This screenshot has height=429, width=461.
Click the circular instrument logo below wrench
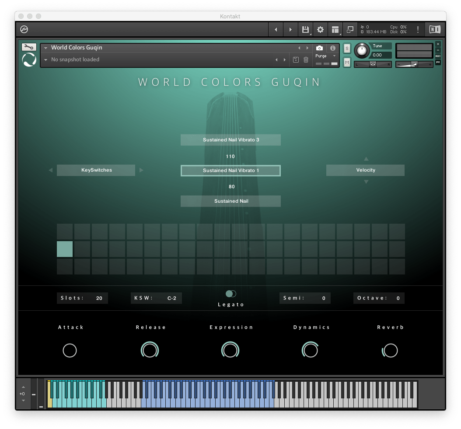click(x=29, y=60)
